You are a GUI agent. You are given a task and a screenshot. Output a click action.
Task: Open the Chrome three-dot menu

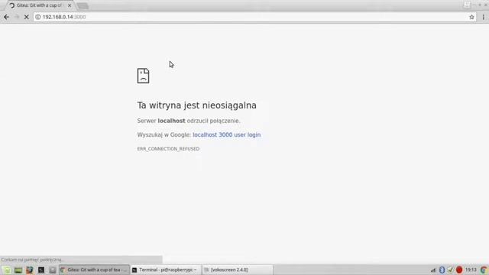484,17
